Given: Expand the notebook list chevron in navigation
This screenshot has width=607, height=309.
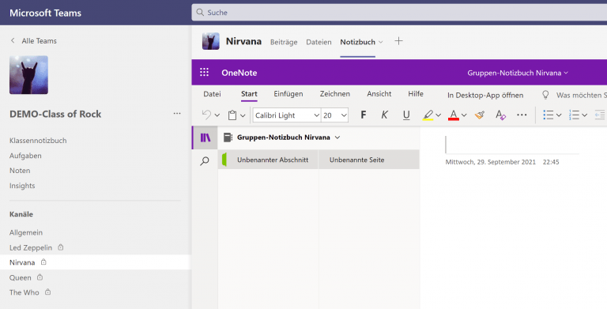Looking at the screenshot, I should coord(337,138).
